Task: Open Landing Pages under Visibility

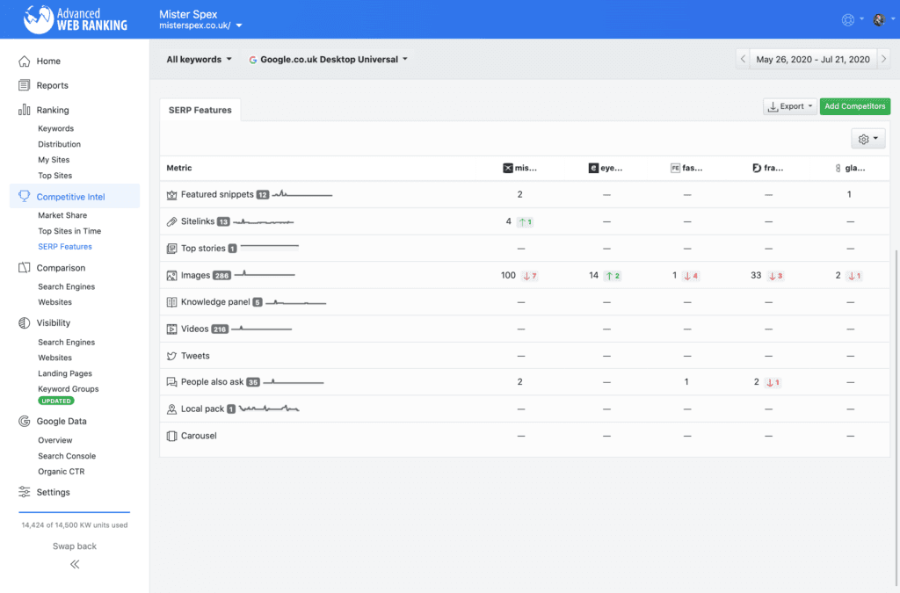Action: 65,373
